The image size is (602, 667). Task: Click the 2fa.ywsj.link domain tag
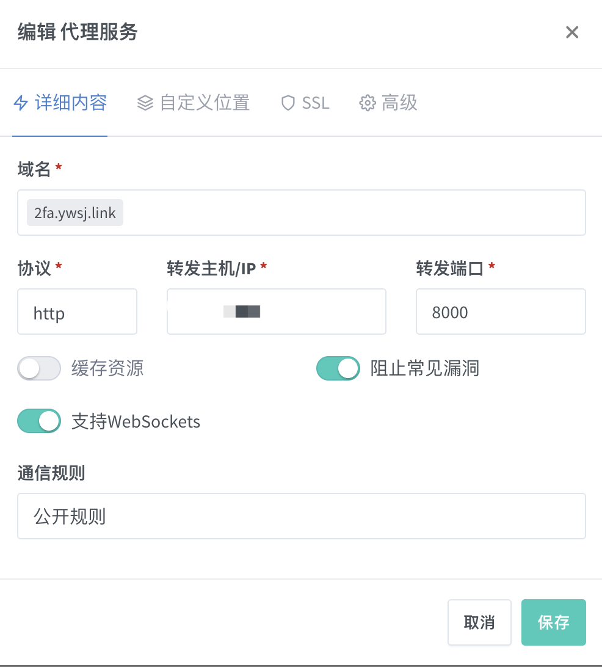tap(75, 213)
